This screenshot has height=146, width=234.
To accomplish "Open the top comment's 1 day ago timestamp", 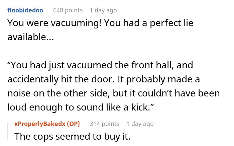I will point(103,10).
